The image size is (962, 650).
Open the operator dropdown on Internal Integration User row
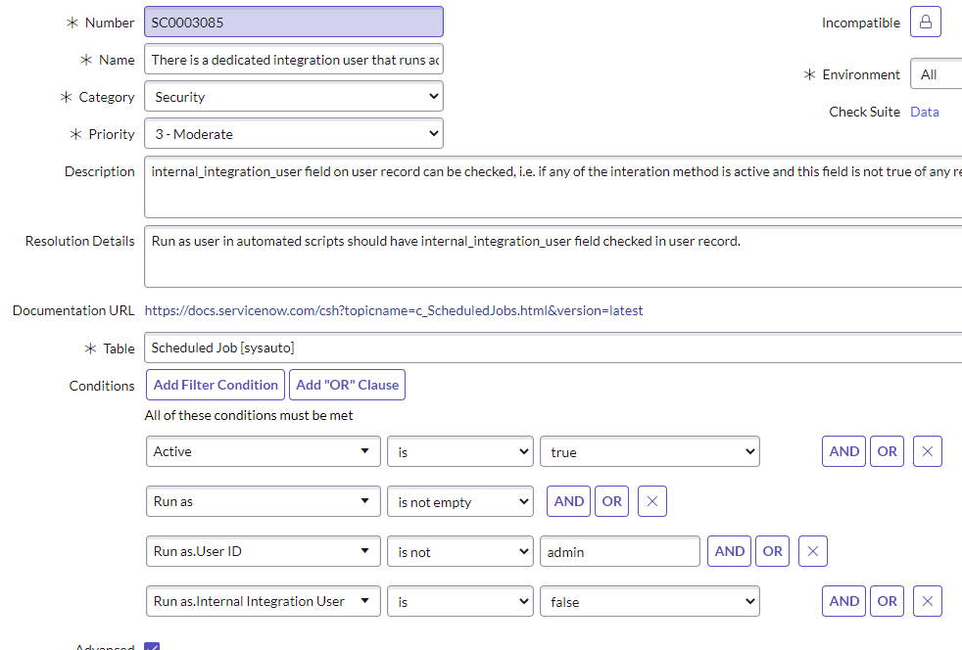[x=460, y=602]
